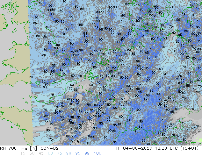Image resolution: width=202 pixels, height=156 pixels.
Task: Select legend value 30 in the color scale
Action: pyautogui.click(x=32, y=153)
